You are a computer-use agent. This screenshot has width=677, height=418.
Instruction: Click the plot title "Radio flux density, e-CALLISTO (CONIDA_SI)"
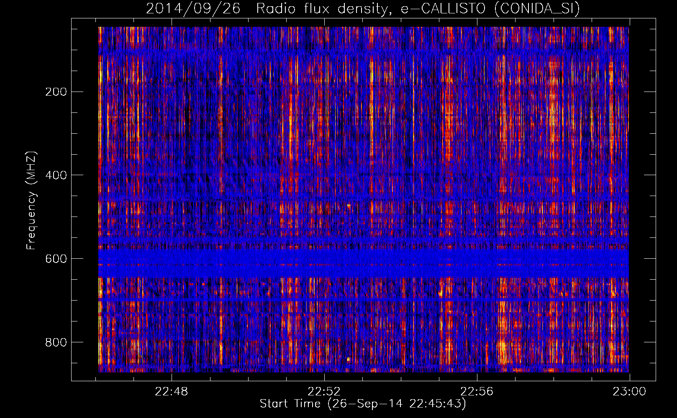point(418,9)
